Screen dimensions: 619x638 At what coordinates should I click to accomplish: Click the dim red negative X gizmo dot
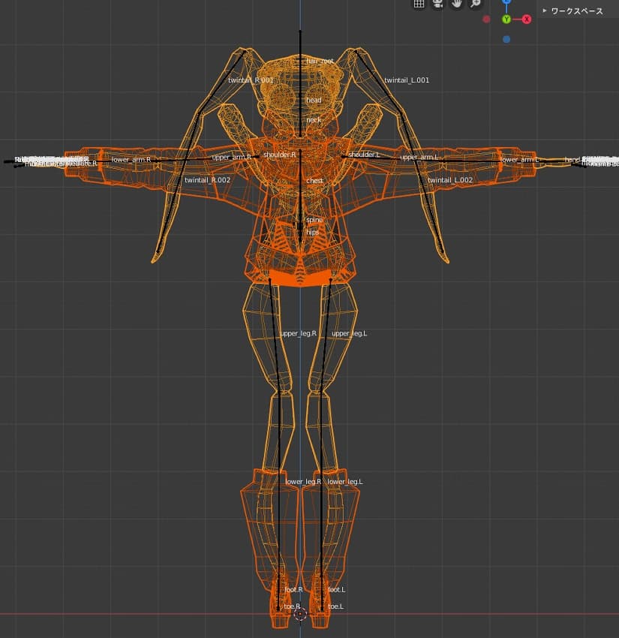486,19
